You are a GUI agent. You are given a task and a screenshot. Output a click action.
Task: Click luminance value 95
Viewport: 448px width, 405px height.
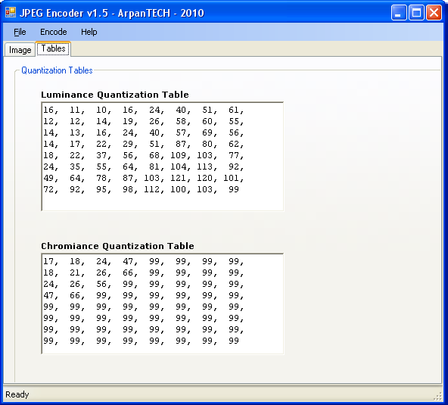101,189
